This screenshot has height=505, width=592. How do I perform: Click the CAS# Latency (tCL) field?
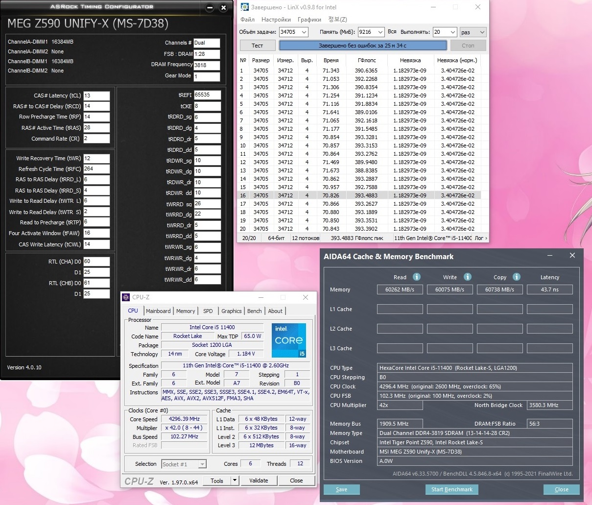(x=96, y=96)
